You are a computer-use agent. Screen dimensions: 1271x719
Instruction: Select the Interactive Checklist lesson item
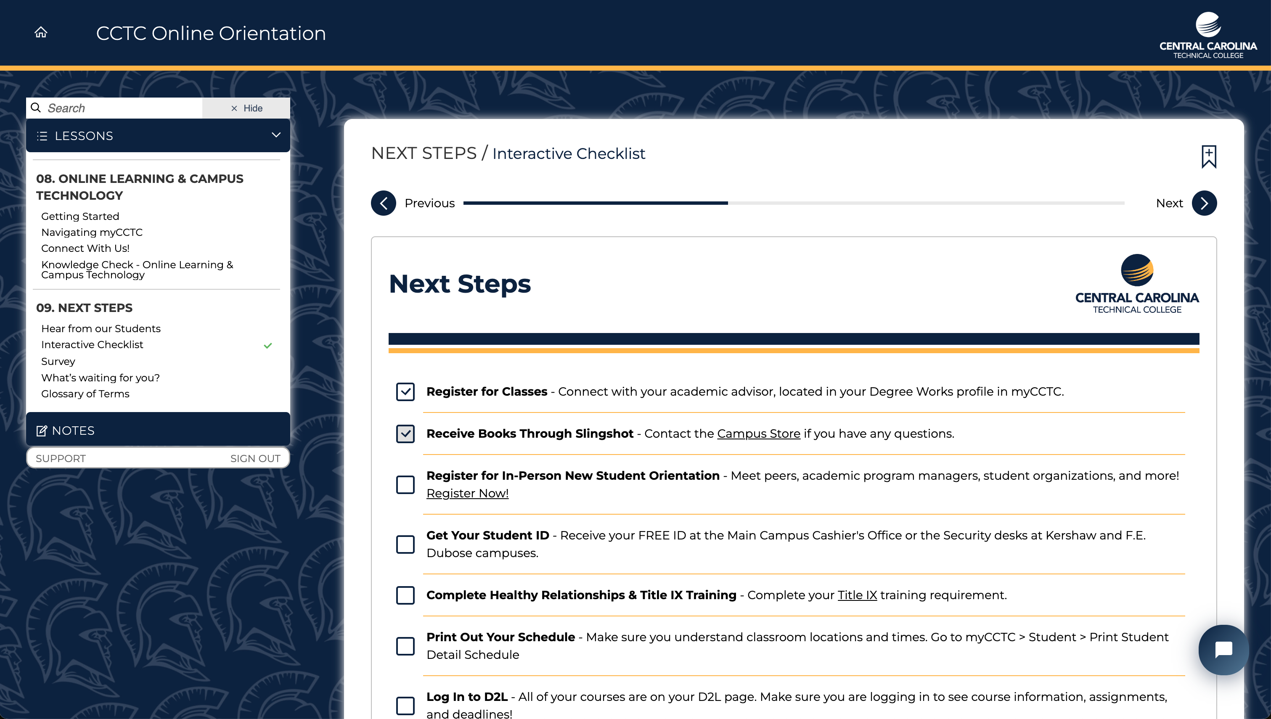(92, 345)
